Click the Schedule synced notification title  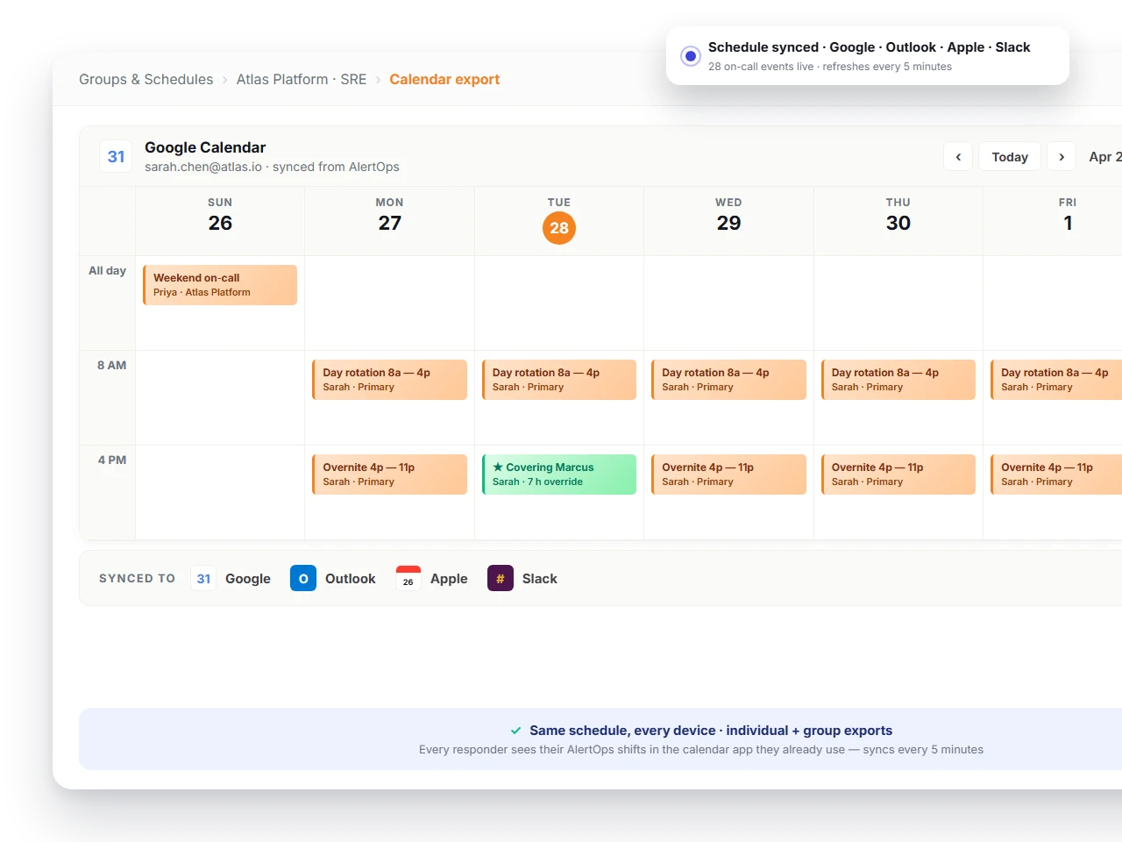869,47
